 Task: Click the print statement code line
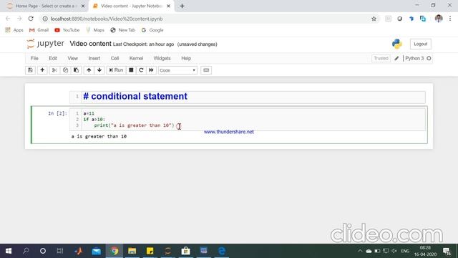click(134, 125)
